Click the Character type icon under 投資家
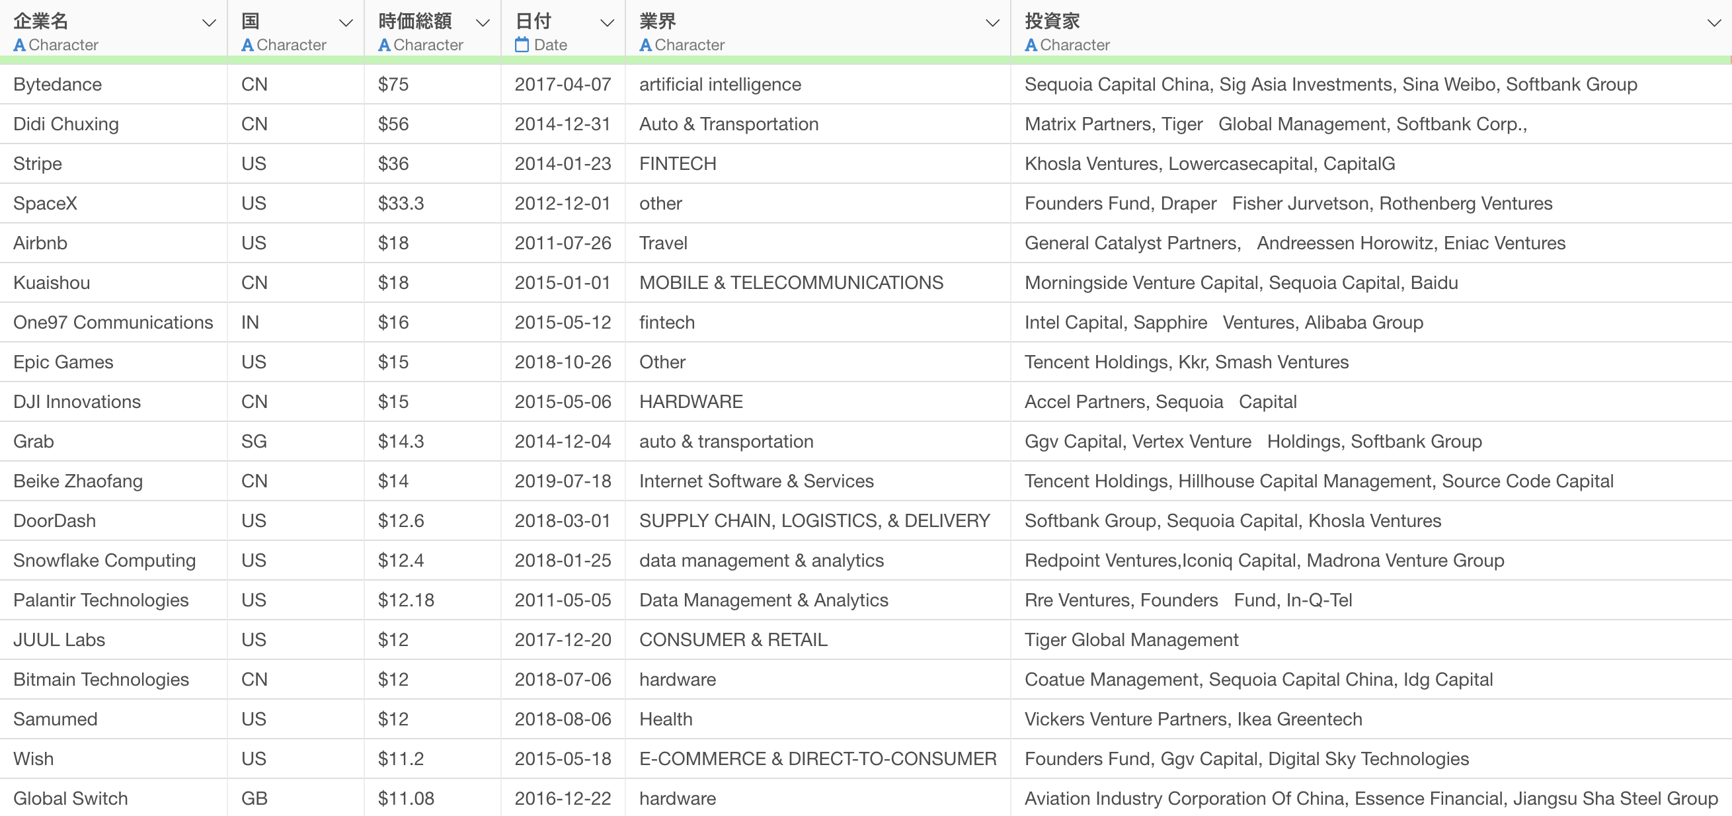 pyautogui.click(x=1031, y=45)
